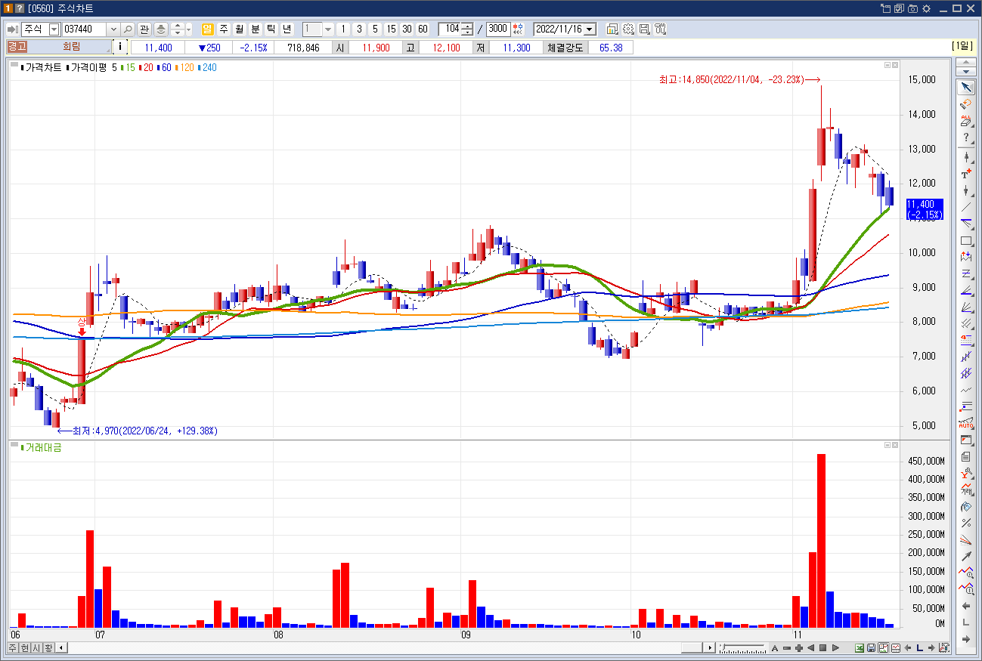Click the up-down stock navigation stepper

coord(178,29)
